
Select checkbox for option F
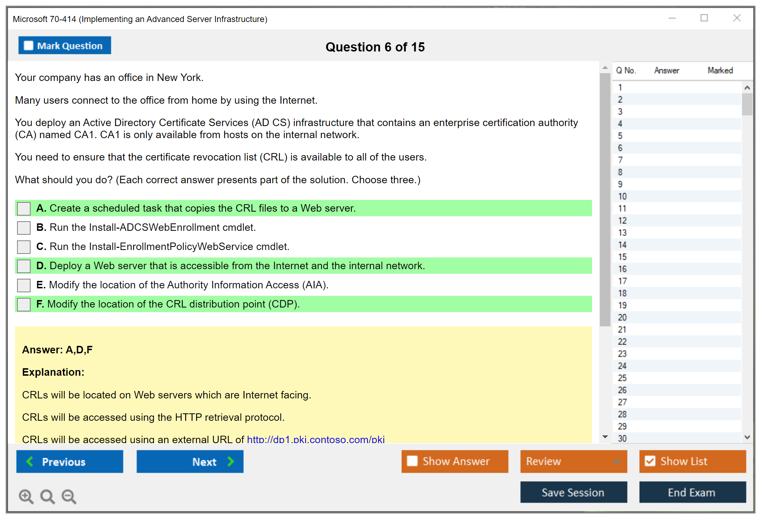(x=24, y=304)
